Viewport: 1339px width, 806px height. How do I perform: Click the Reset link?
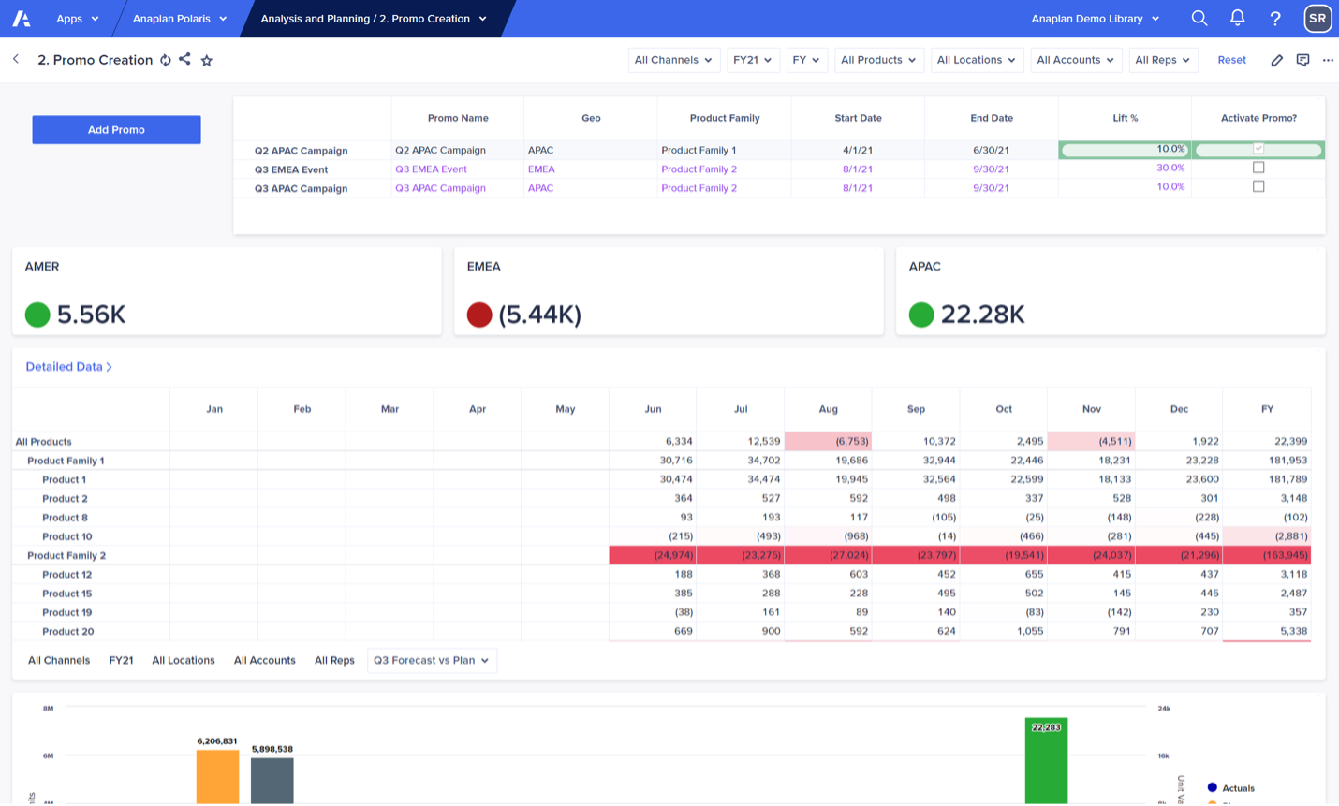[1231, 60]
